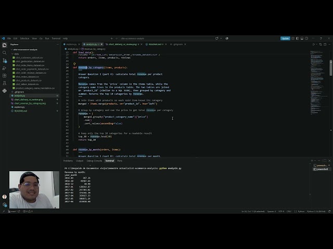Open the Source Control view
This screenshot has width=333, height=249.
(x=5, y=61)
